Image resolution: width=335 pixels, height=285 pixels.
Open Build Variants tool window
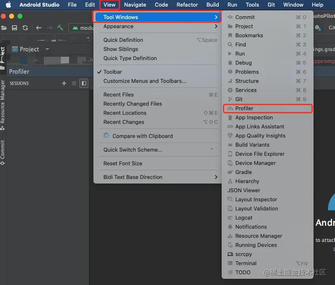pyautogui.click(x=268, y=145)
